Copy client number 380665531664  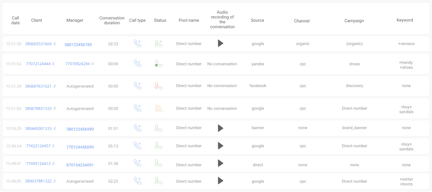click(x=55, y=44)
